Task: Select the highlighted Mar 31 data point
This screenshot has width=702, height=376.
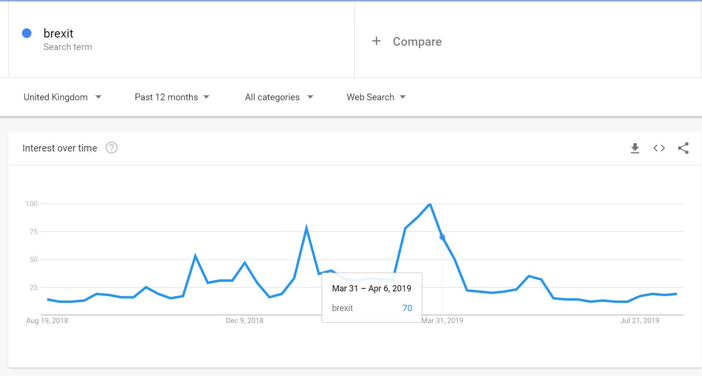Action: pos(442,237)
